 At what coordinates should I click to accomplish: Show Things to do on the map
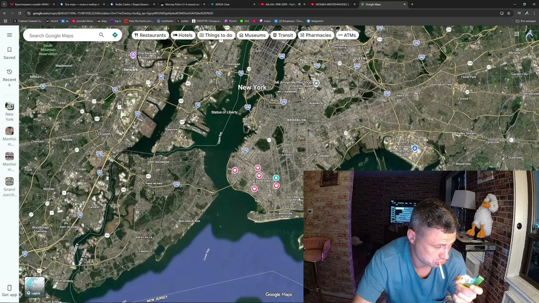click(x=216, y=35)
